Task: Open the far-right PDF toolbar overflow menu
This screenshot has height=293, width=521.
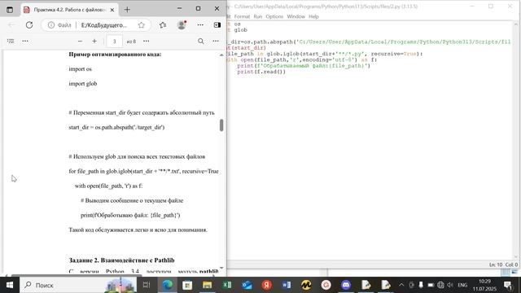Action: click(216, 42)
